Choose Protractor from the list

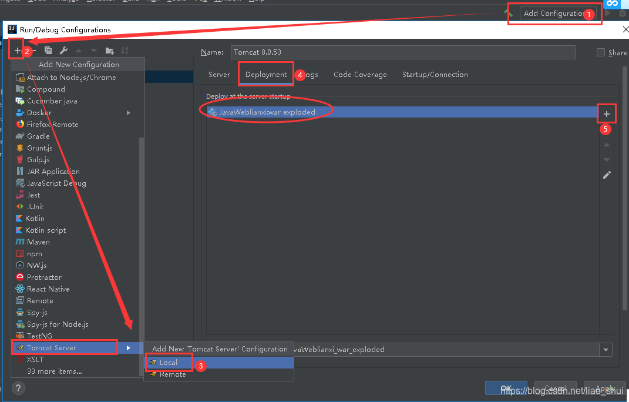76,277
